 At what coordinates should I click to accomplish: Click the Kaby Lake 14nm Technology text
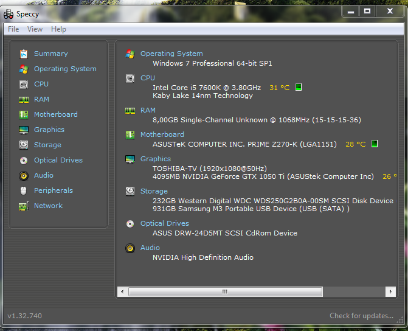pyautogui.click(x=202, y=96)
